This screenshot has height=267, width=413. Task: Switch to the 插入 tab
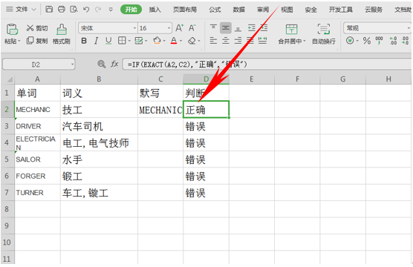155,10
